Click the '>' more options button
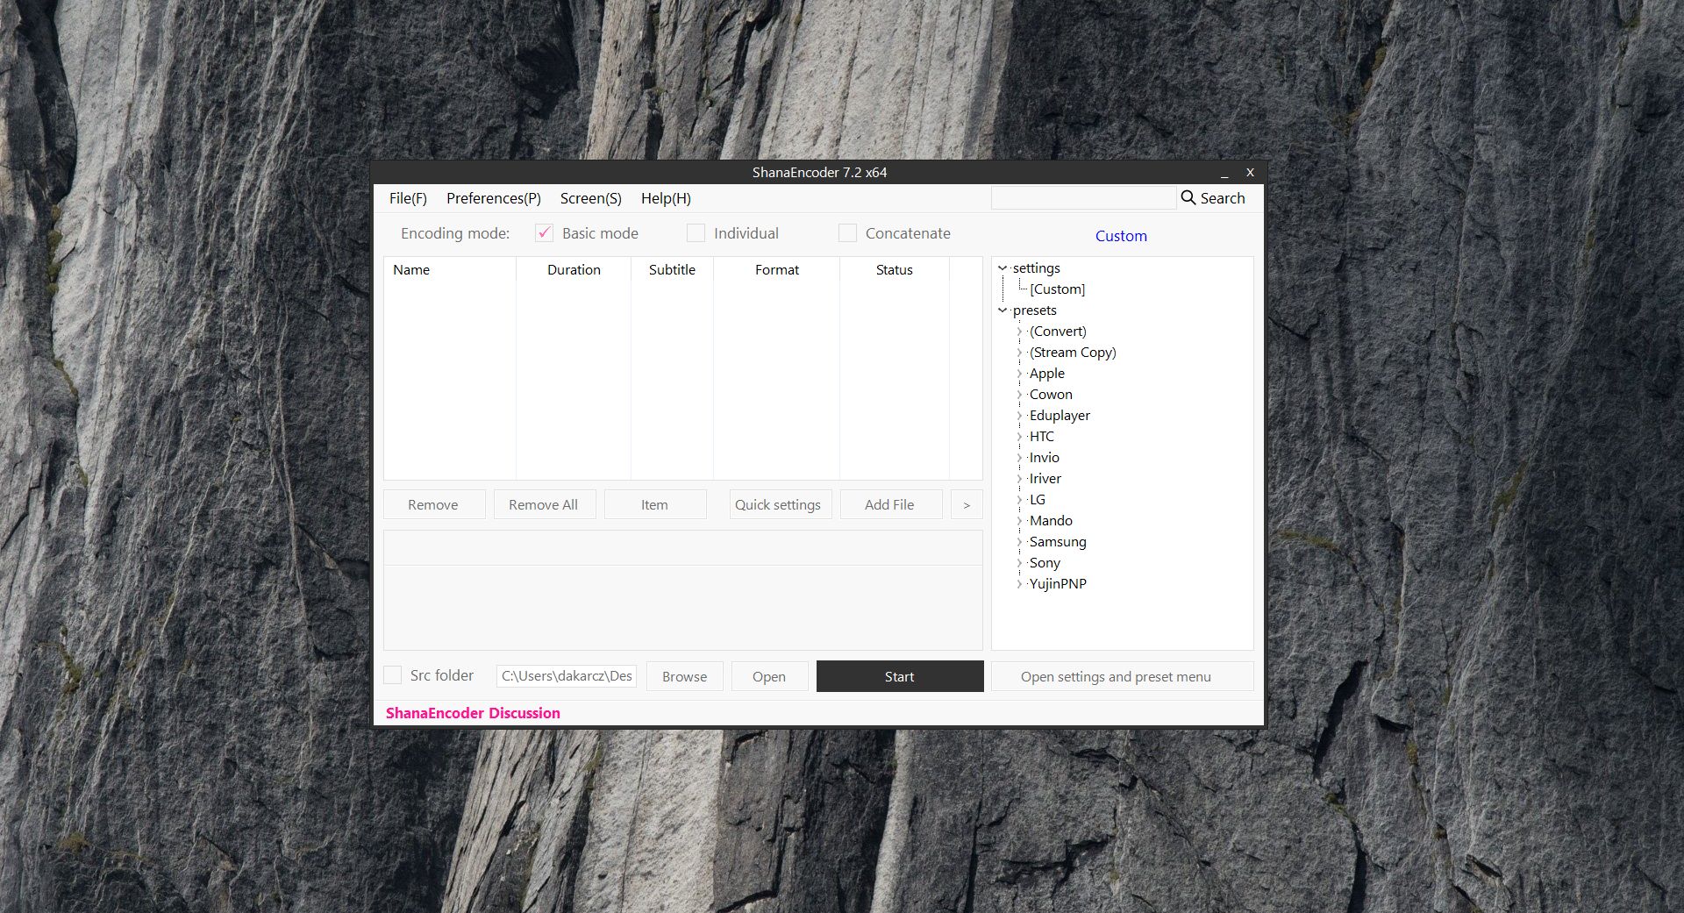This screenshot has height=913, width=1684. 967,505
